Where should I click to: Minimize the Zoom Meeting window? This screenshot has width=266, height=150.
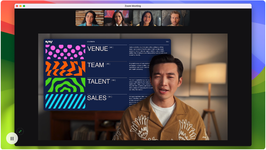point(21,6)
